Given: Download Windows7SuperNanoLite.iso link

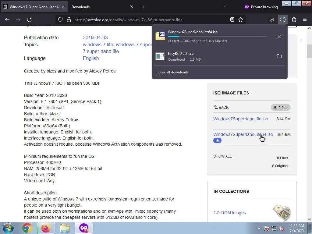Looking at the screenshot, I should point(241,119).
